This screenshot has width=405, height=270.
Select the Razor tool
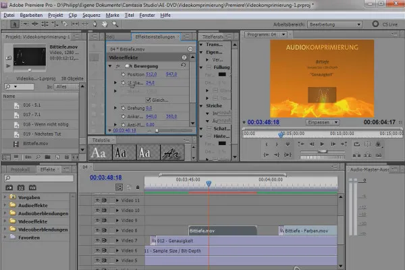[64, 24]
